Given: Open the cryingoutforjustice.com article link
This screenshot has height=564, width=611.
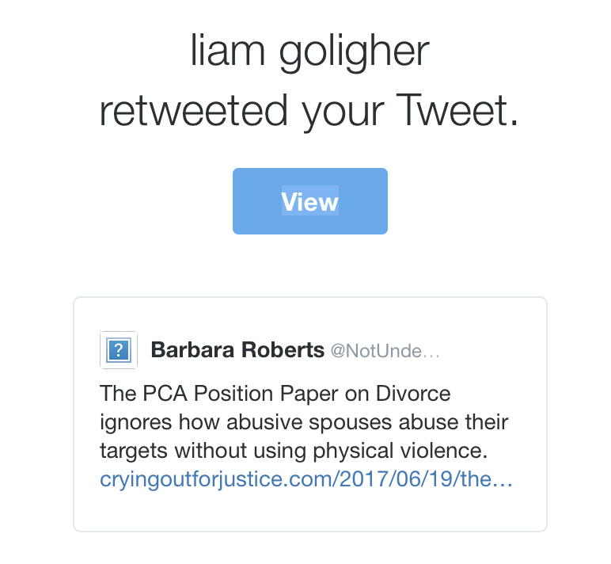Looking at the screenshot, I should pyautogui.click(x=306, y=480).
